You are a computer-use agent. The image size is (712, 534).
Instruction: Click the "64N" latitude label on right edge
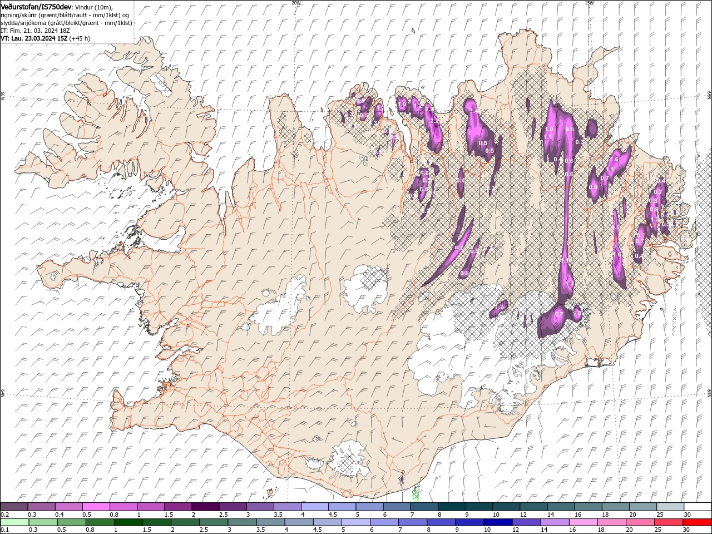point(709,393)
